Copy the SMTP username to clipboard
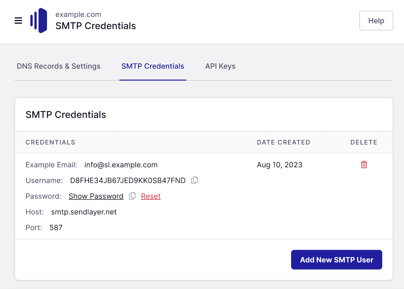The width and height of the screenshot is (404, 289). (194, 180)
